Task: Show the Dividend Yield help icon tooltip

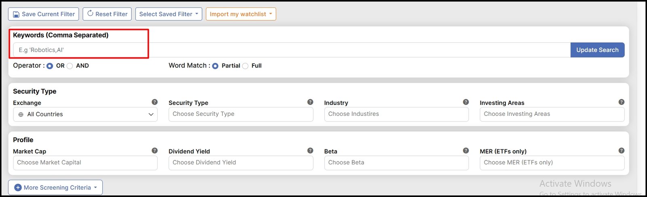Action: coord(310,151)
